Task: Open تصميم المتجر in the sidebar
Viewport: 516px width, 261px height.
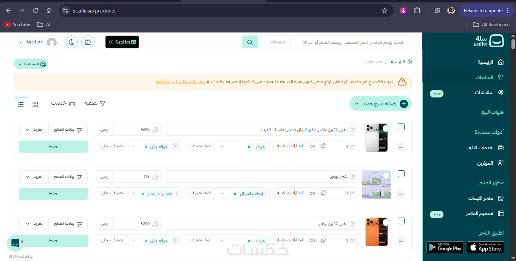Action: 485,213
